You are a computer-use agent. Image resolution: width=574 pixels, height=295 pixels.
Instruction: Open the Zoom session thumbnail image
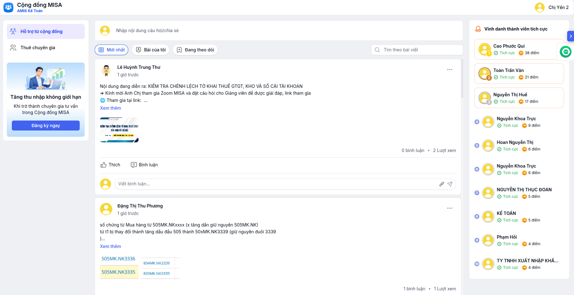(119, 130)
